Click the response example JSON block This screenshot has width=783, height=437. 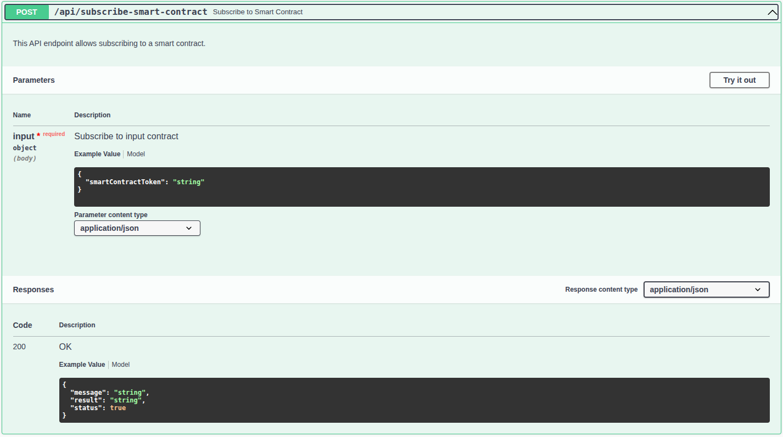(x=414, y=400)
